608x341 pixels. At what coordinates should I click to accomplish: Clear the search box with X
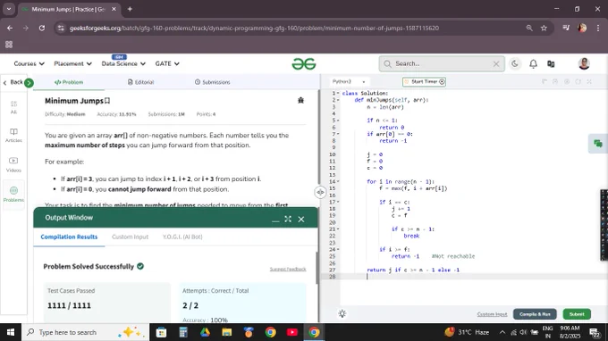tap(496, 64)
